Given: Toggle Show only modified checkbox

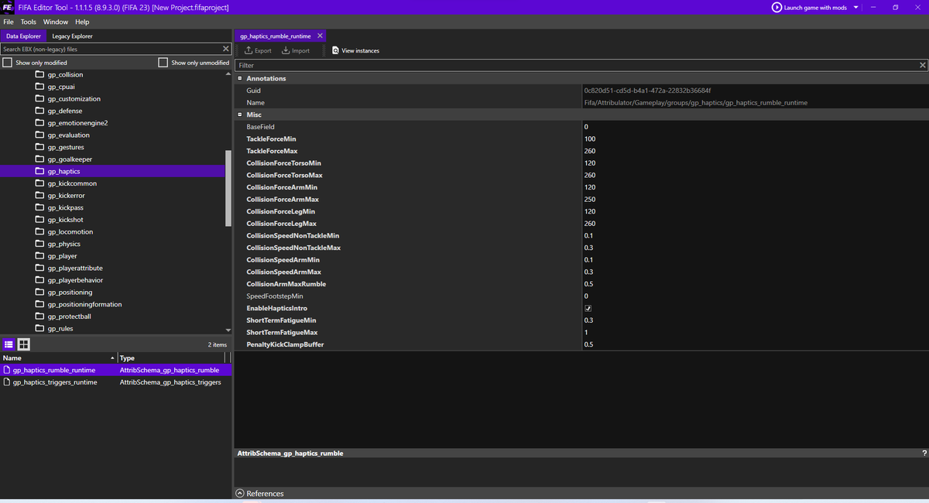Looking at the screenshot, I should coord(7,62).
